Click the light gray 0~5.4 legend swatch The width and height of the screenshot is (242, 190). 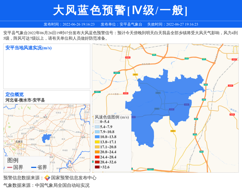pyautogui.click(x=97, y=122)
